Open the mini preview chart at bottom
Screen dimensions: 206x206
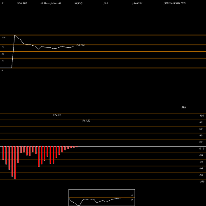tap(102, 197)
